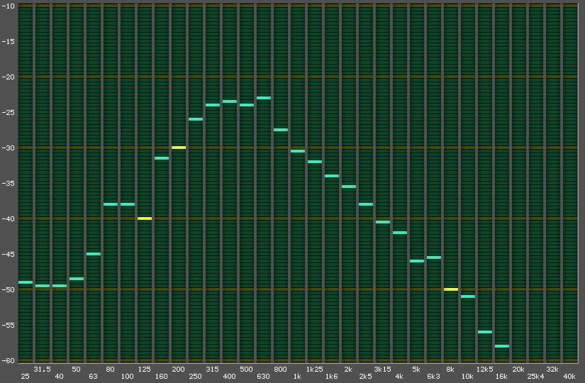585x383 pixels.
Task: Click the peak marker in the 25 Hz band
Action: (x=26, y=282)
